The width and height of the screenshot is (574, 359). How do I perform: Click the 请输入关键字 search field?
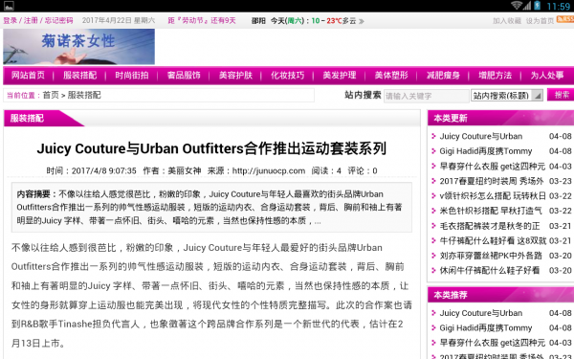(426, 96)
